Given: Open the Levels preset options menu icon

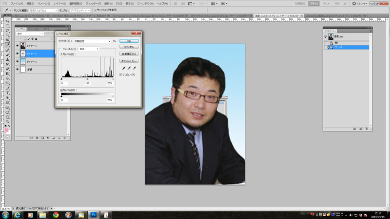Looking at the screenshot, I should coord(115,41).
